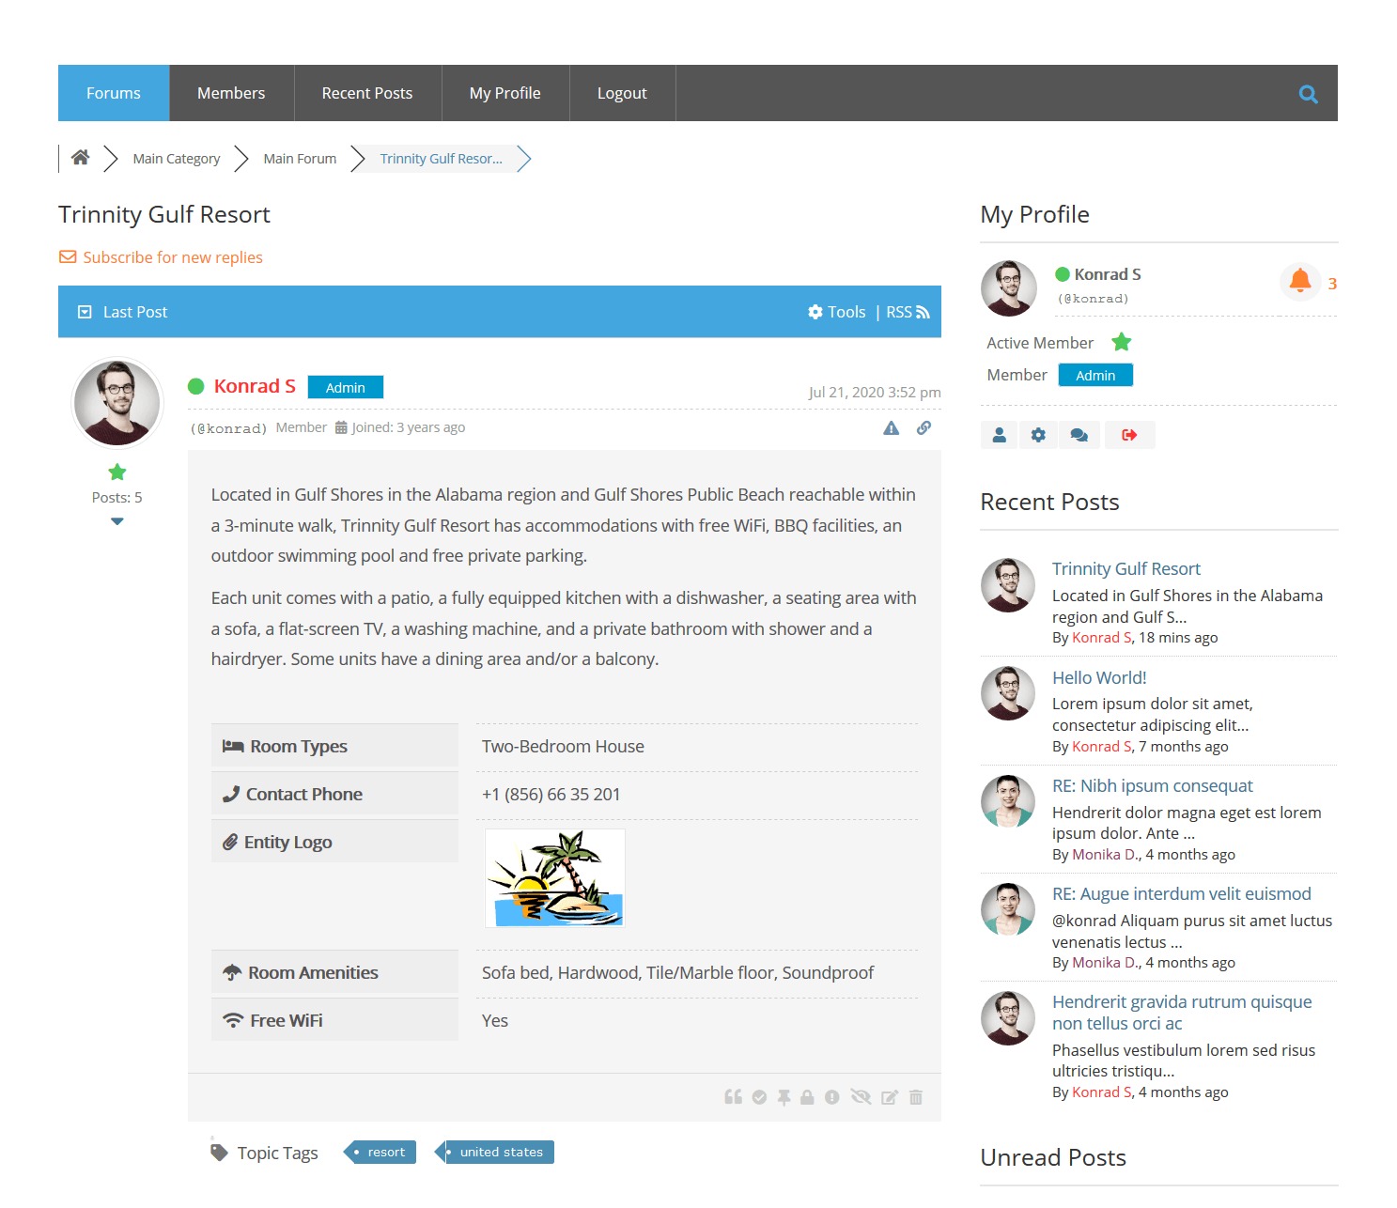
Task: Expand author details arrow under Posts: 5
Action: (x=117, y=521)
